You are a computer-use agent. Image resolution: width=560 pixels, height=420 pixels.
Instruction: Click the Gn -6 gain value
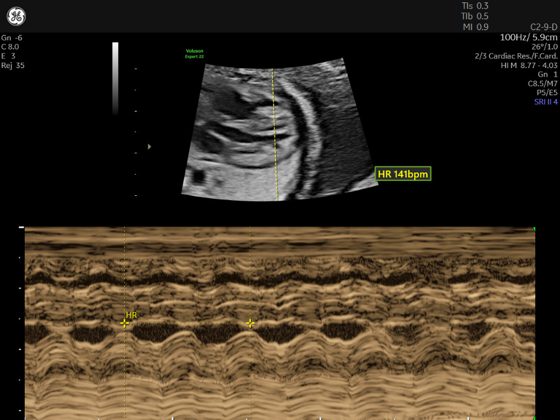click(x=11, y=37)
